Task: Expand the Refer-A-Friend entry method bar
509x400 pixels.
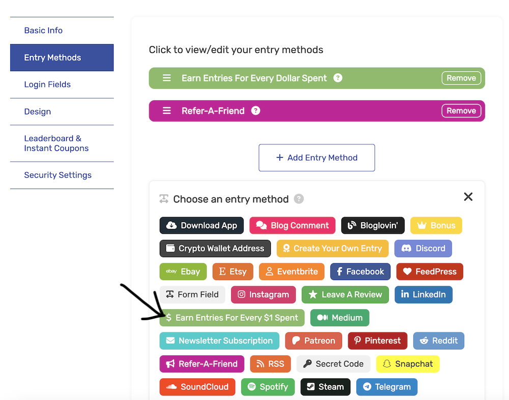Action: point(317,111)
